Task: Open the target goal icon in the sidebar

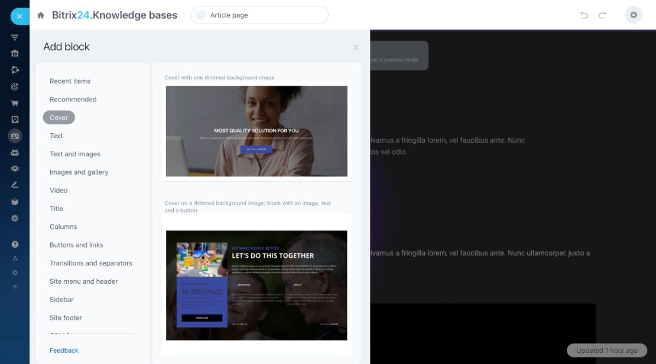Action: coord(15,86)
